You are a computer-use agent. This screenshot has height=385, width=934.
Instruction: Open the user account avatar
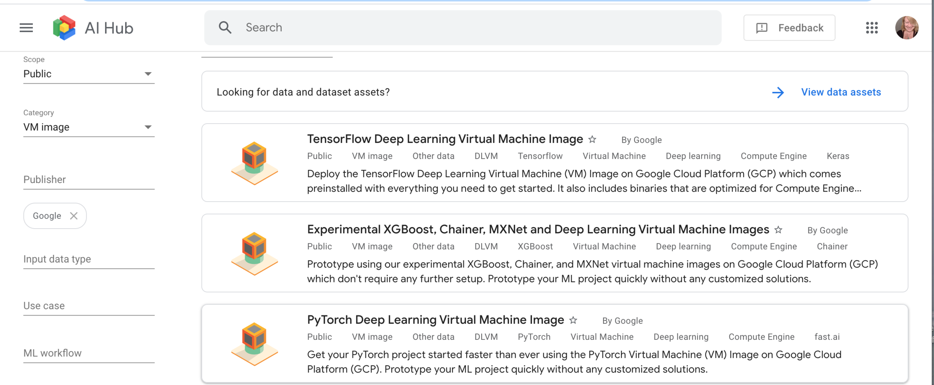(907, 28)
